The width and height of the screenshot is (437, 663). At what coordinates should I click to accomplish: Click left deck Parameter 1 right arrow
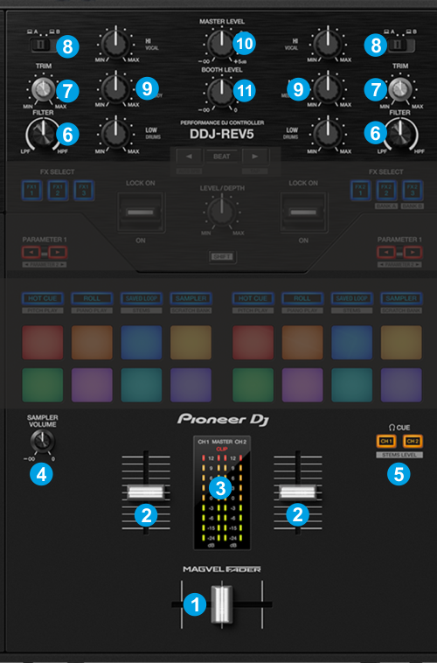(58, 253)
